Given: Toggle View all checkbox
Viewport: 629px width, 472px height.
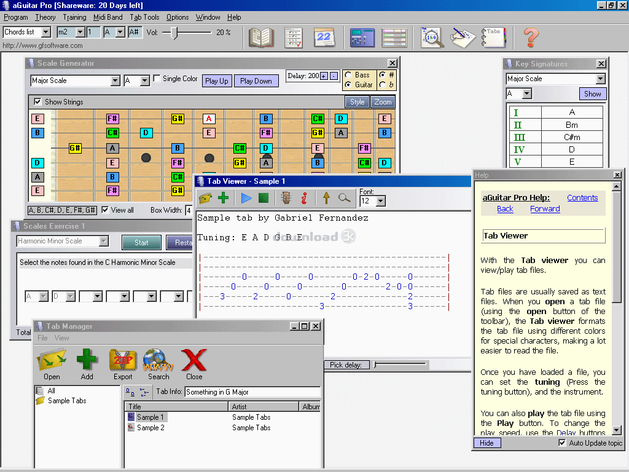Looking at the screenshot, I should [x=105, y=210].
